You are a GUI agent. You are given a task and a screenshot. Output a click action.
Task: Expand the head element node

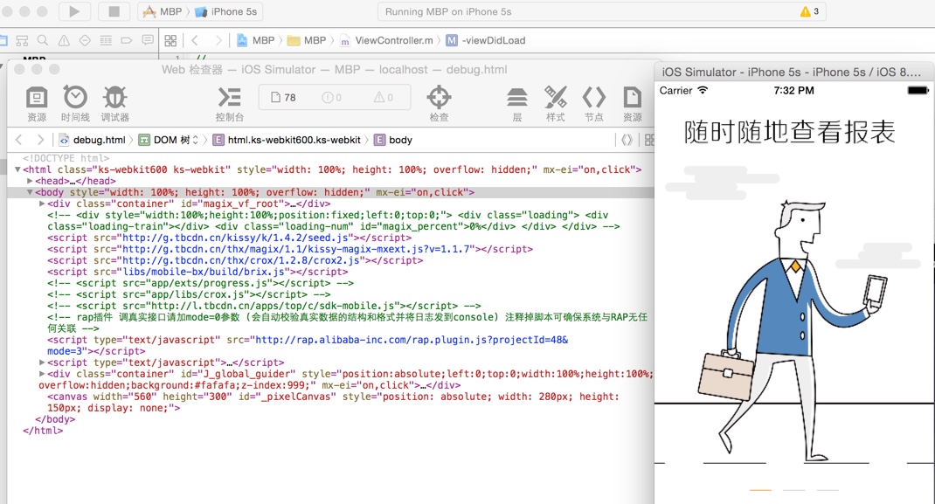(x=30, y=181)
